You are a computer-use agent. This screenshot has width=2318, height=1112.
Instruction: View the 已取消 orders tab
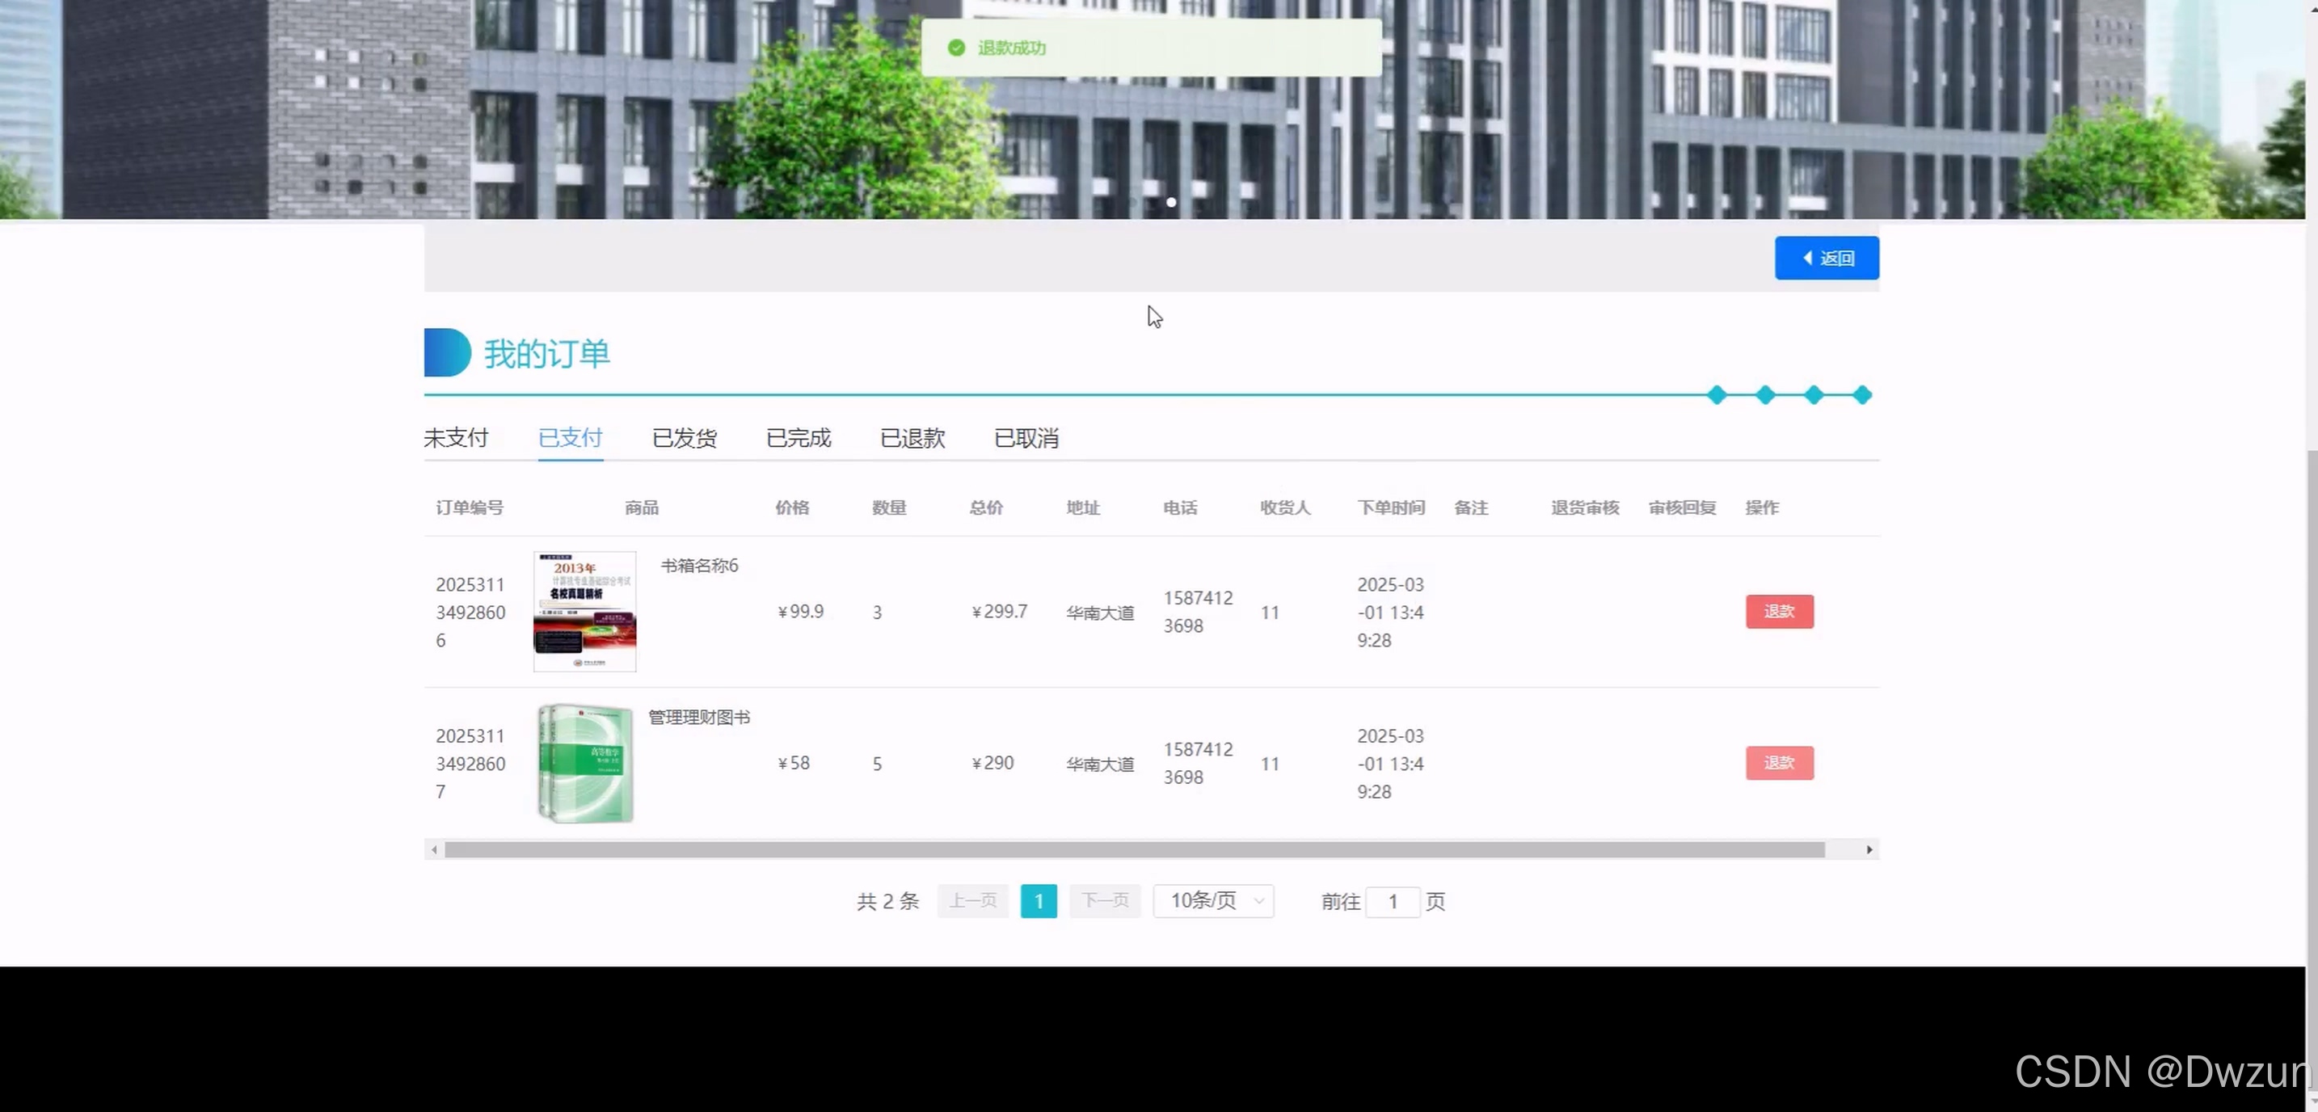click(x=1026, y=438)
